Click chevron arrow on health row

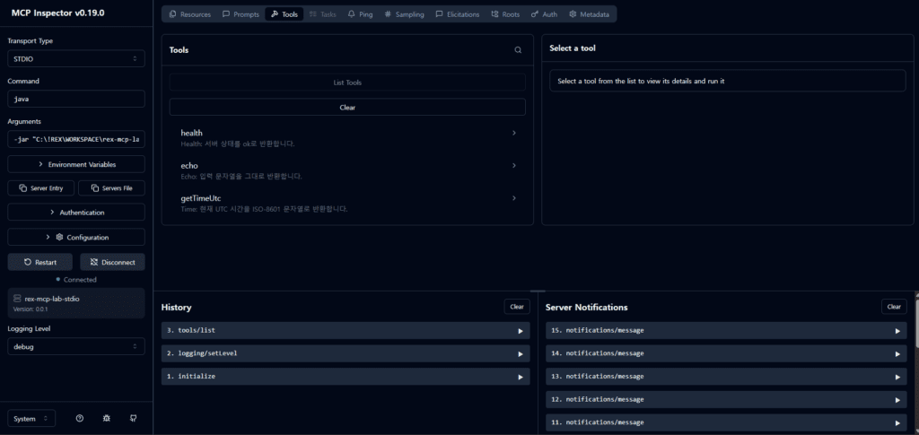click(514, 133)
